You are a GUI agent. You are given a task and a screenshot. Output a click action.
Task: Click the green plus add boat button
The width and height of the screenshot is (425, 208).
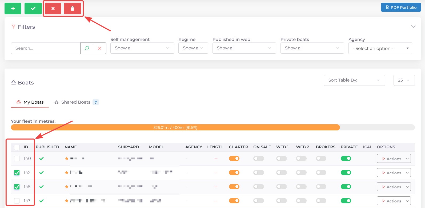[13, 9]
